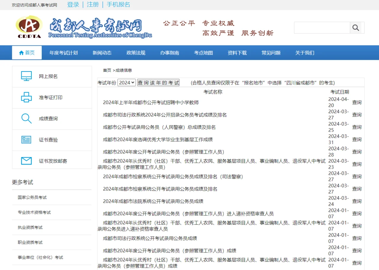Click date 2024-03-31 in the table
The height and width of the screenshot is (270, 379).
(x=338, y=139)
